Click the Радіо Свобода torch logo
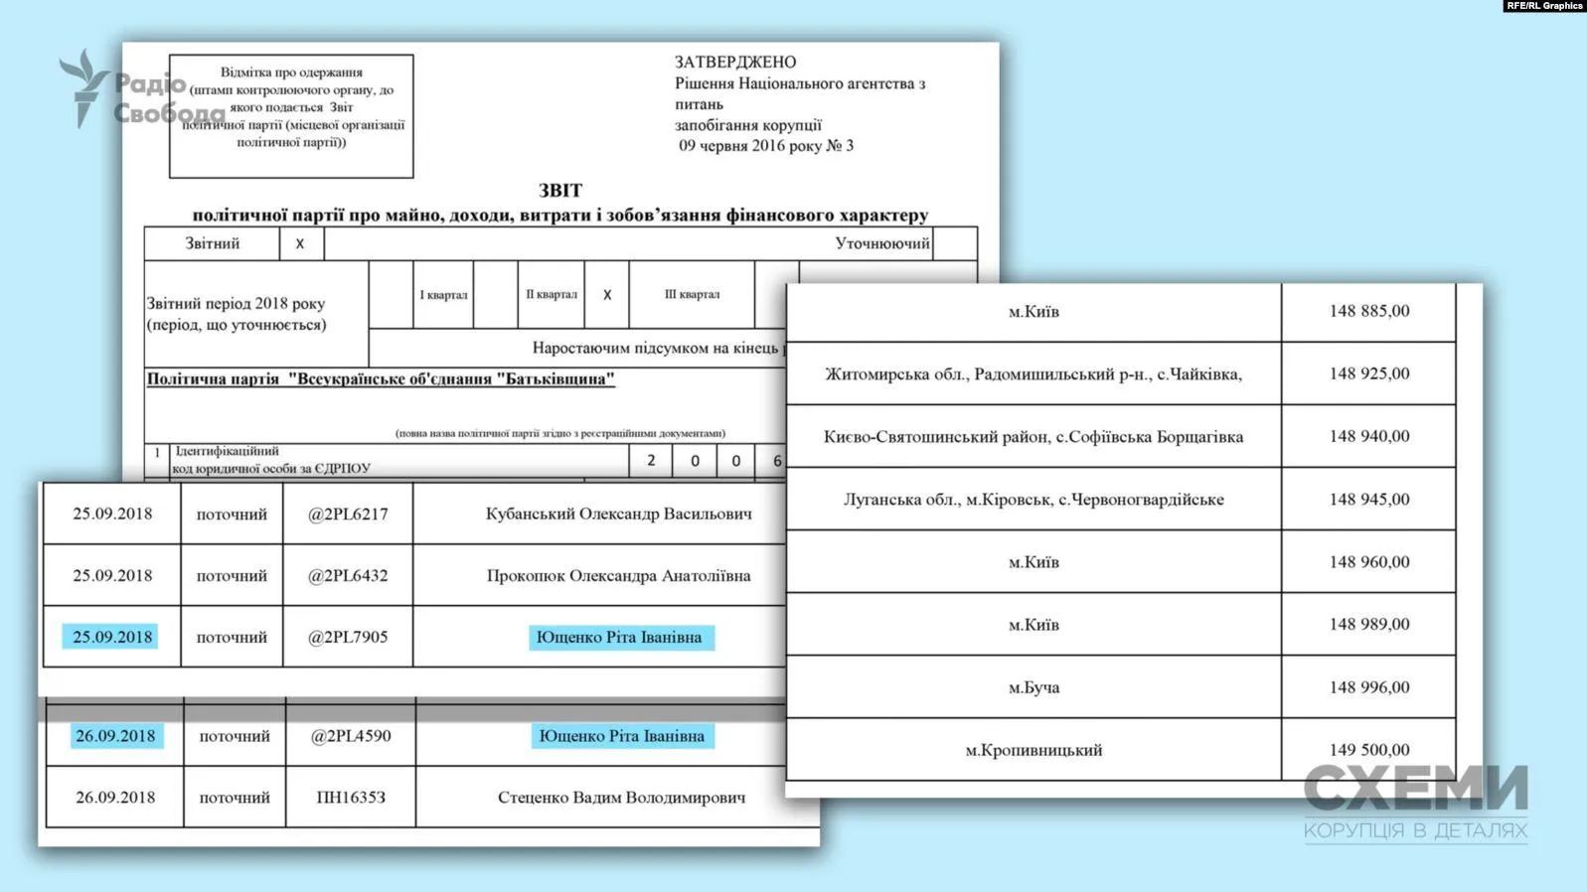Image resolution: width=1587 pixels, height=892 pixels. click(83, 87)
